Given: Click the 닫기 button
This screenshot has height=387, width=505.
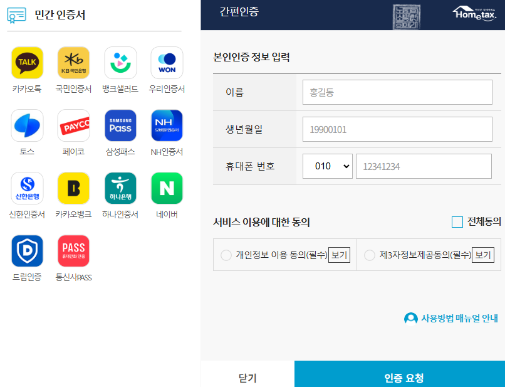Looking at the screenshot, I should [x=247, y=374].
